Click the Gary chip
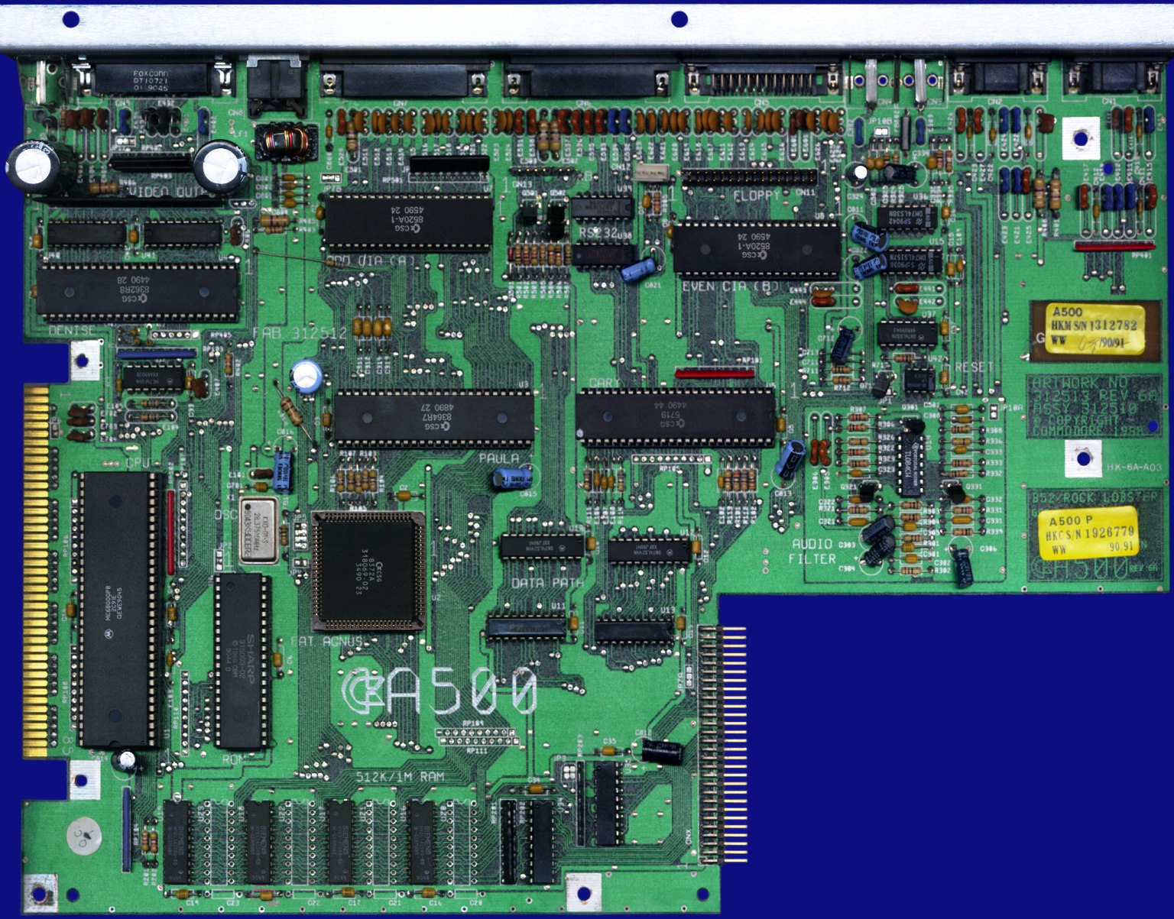 click(676, 416)
